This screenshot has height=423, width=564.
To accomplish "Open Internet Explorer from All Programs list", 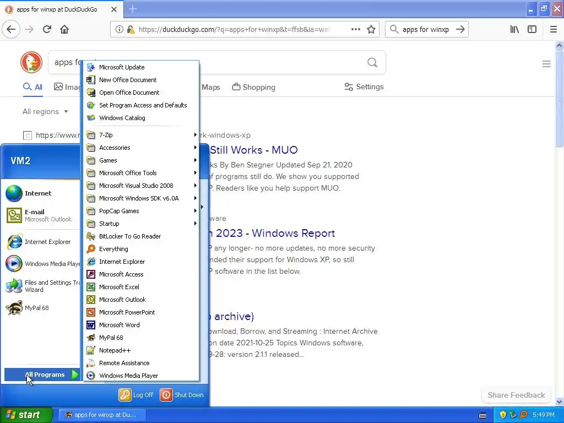I will pos(141,262).
